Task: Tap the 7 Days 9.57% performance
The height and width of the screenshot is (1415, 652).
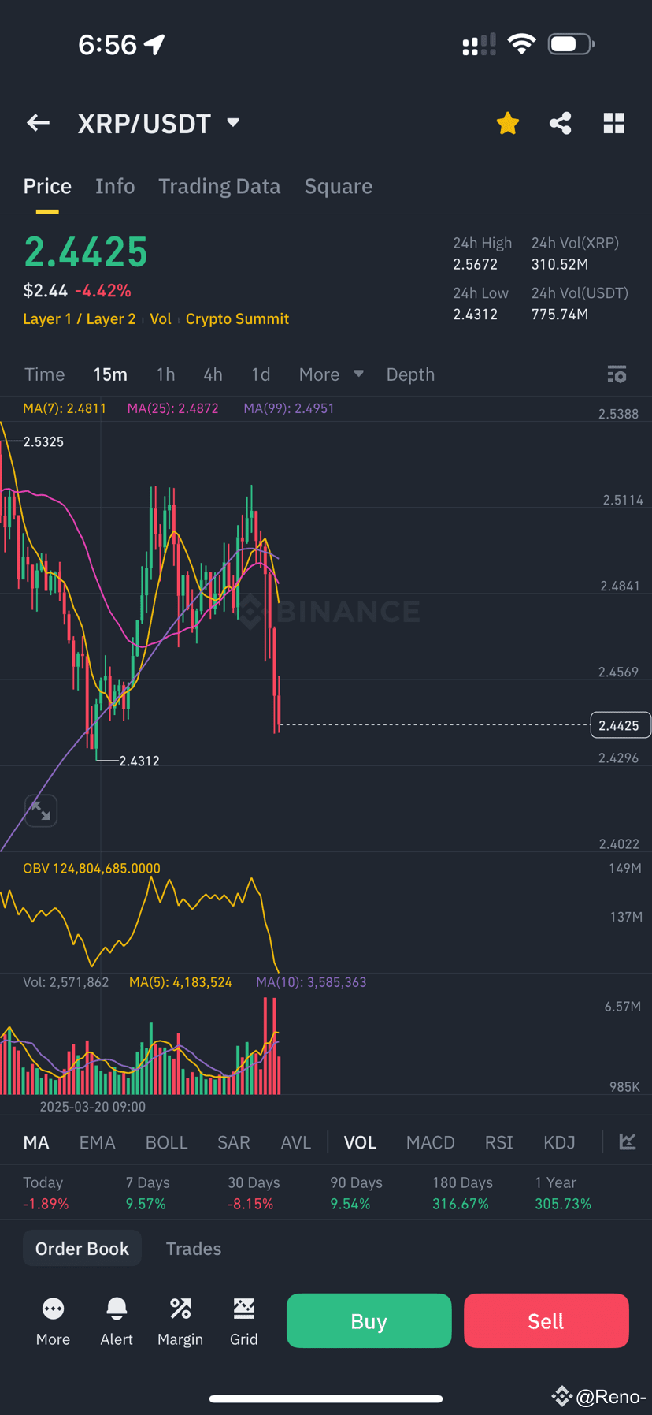Action: point(148,1193)
